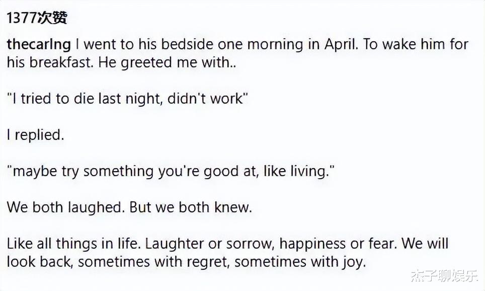Viewport: 485px width, 291px height.
Task: Click the phrase "happiness or fear"
Action: tap(338, 244)
